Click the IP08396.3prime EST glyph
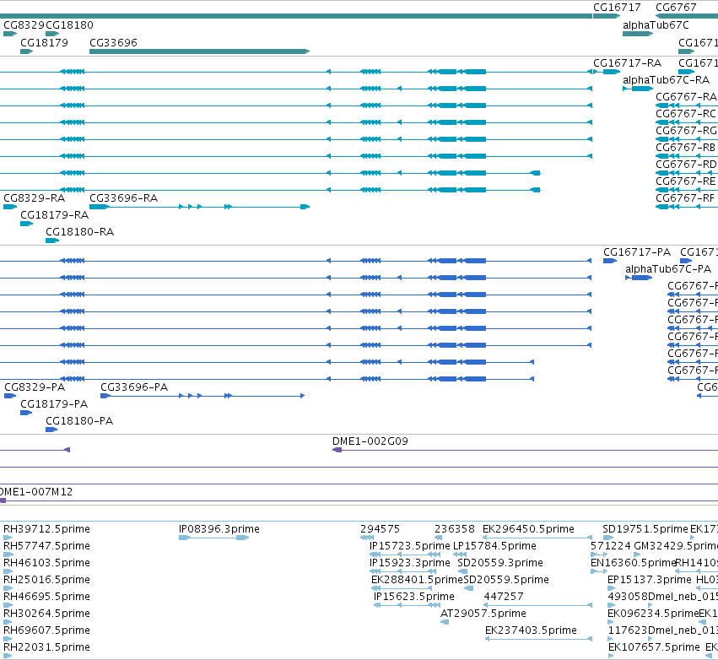The height and width of the screenshot is (660, 718). [213, 538]
